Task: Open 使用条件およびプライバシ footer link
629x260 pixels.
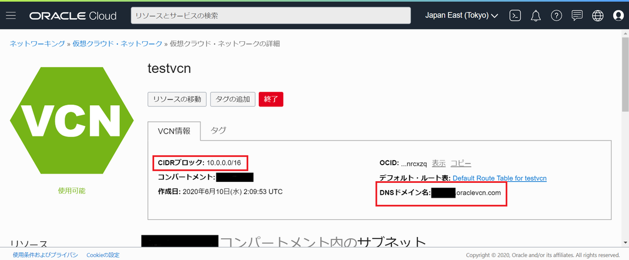Action: tap(45, 255)
